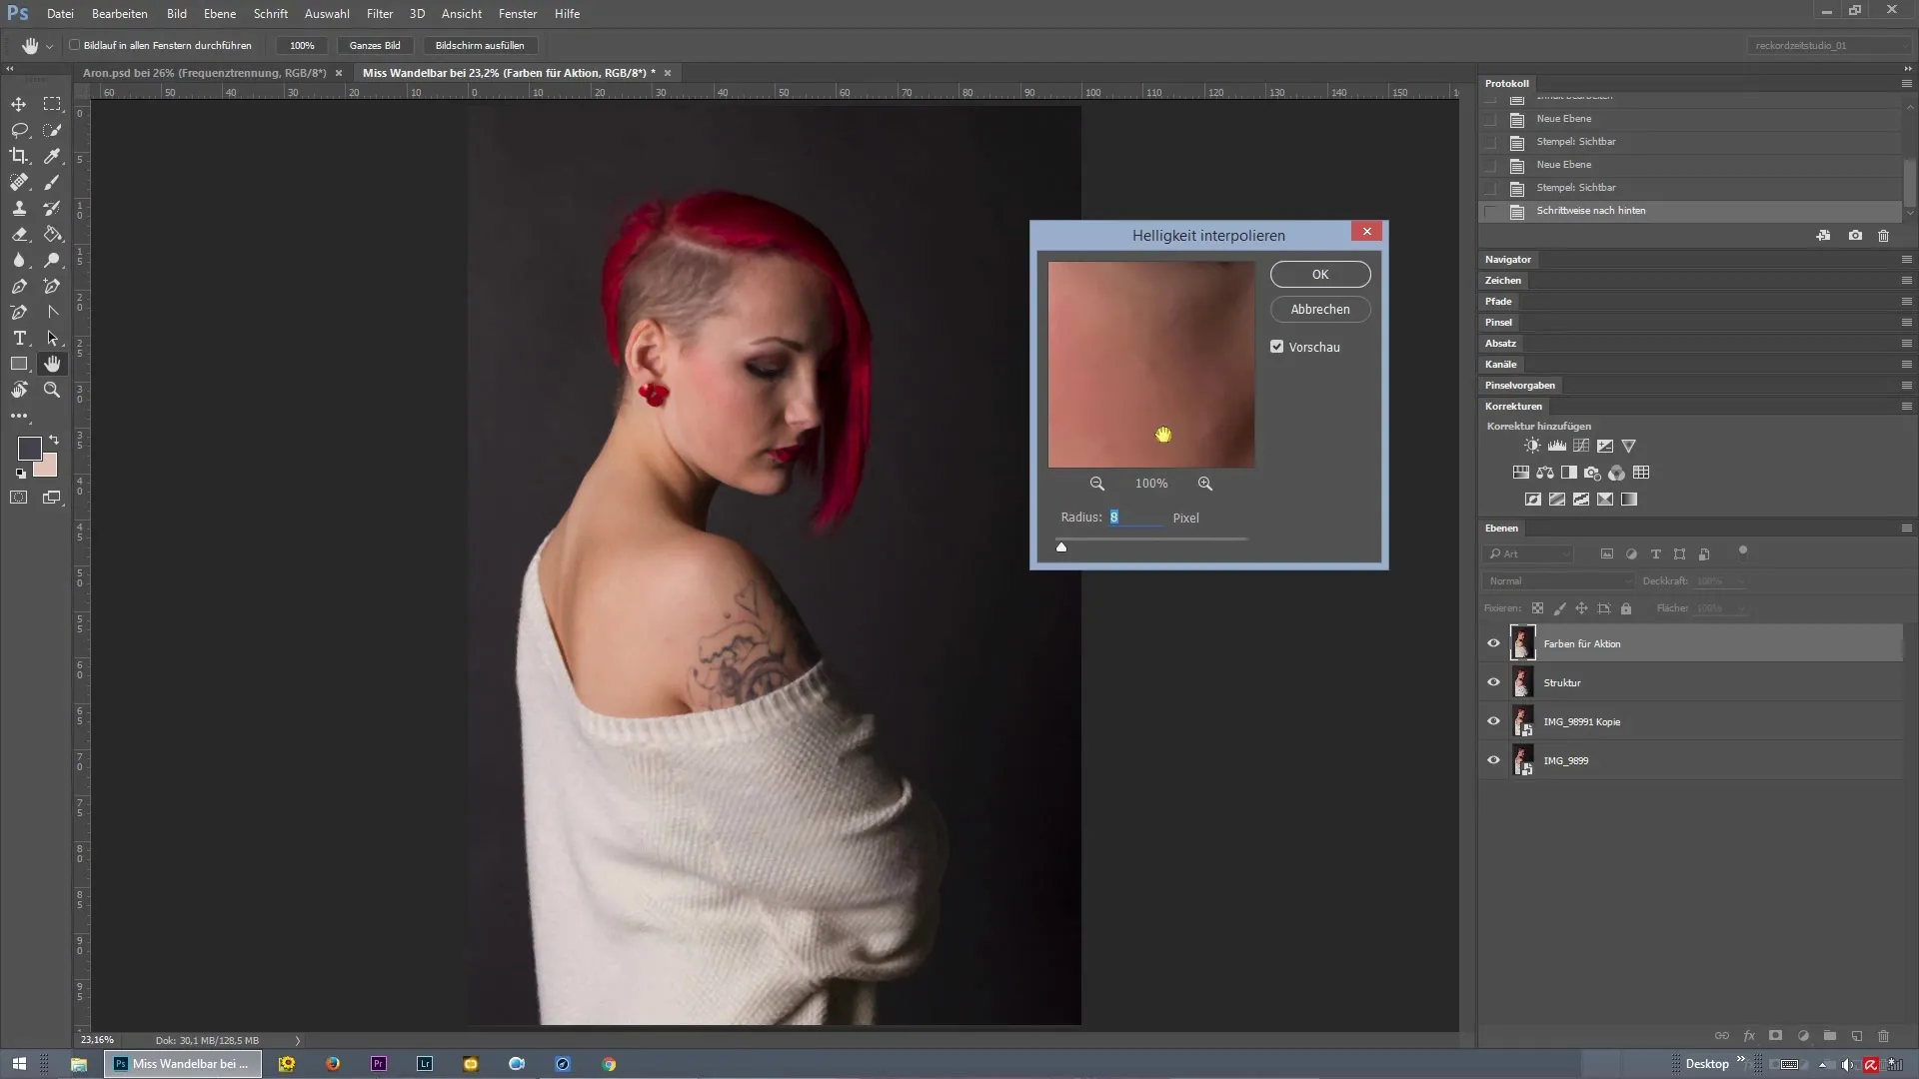This screenshot has width=1919, height=1079.
Task: Click the Radius slider handle
Action: 1061,546
